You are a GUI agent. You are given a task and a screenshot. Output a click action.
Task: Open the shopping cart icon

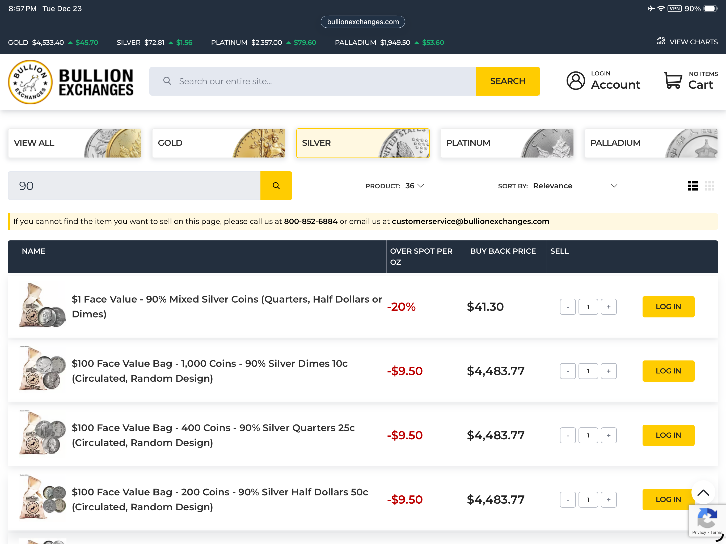click(x=673, y=81)
